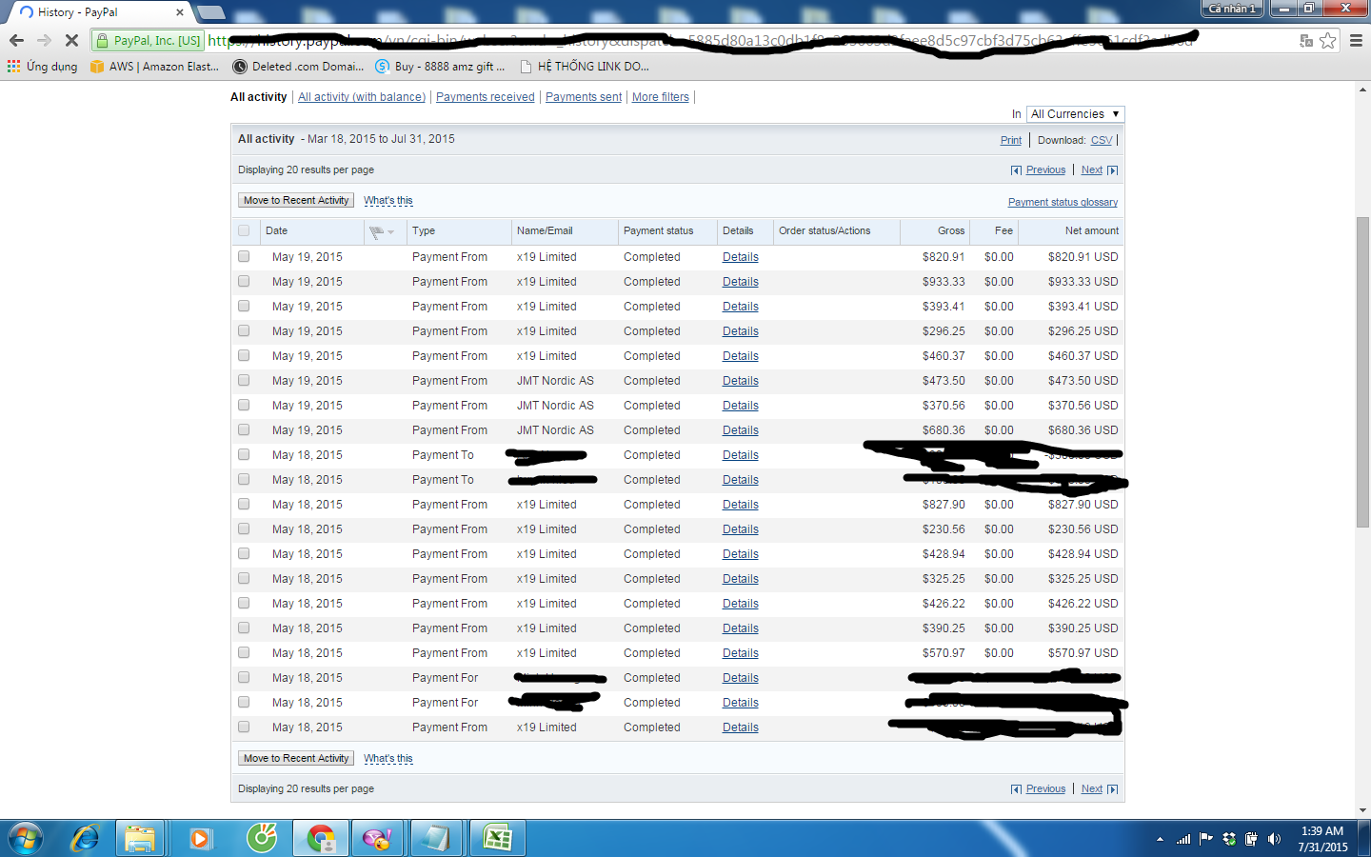Open Details for the $370.56 JMT Nordic payment

pos(741,406)
